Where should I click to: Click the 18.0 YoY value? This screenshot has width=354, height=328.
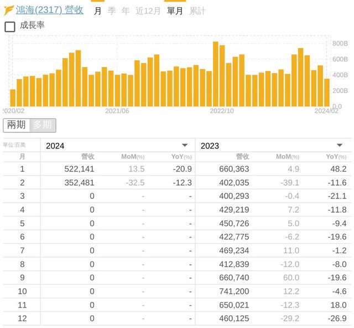pos(339,305)
